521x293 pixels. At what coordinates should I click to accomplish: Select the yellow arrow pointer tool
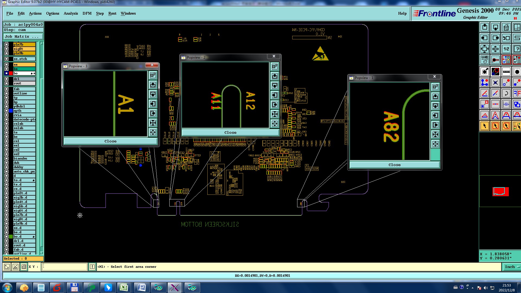[485, 126]
